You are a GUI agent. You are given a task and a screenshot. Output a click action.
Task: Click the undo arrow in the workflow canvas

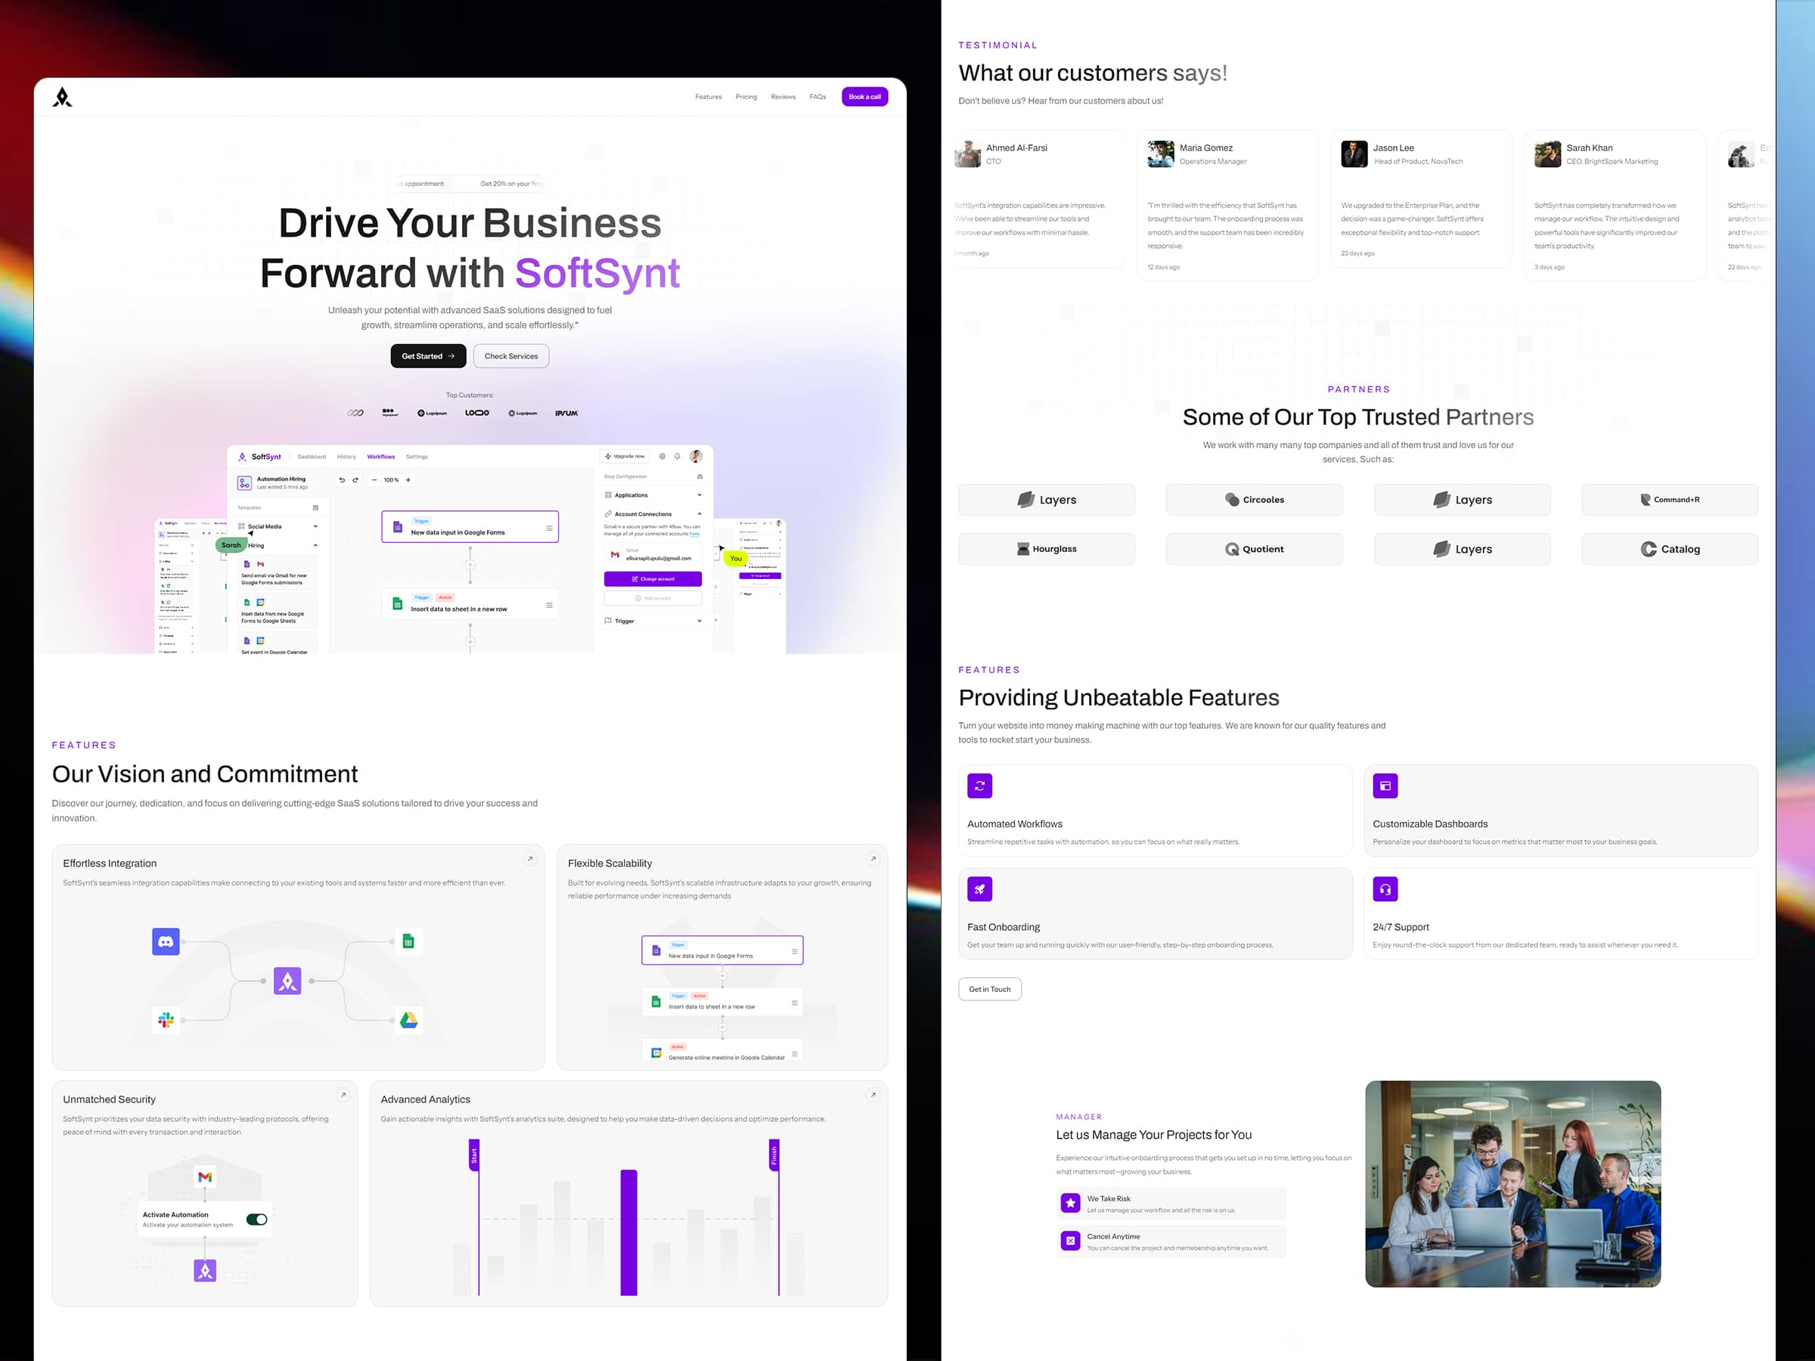point(342,480)
